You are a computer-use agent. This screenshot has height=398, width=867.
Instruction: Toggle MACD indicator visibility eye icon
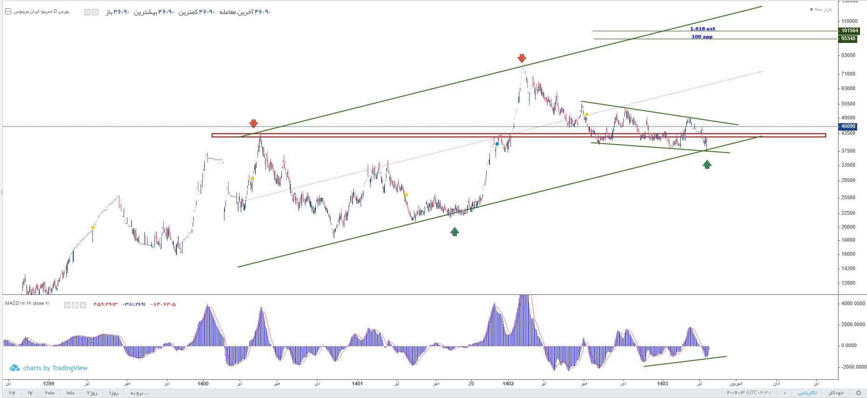[x=67, y=305]
